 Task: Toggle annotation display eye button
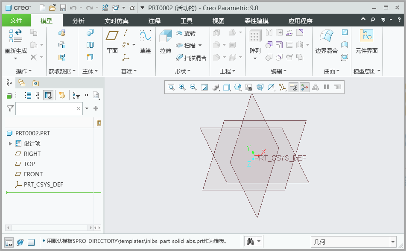point(293,87)
